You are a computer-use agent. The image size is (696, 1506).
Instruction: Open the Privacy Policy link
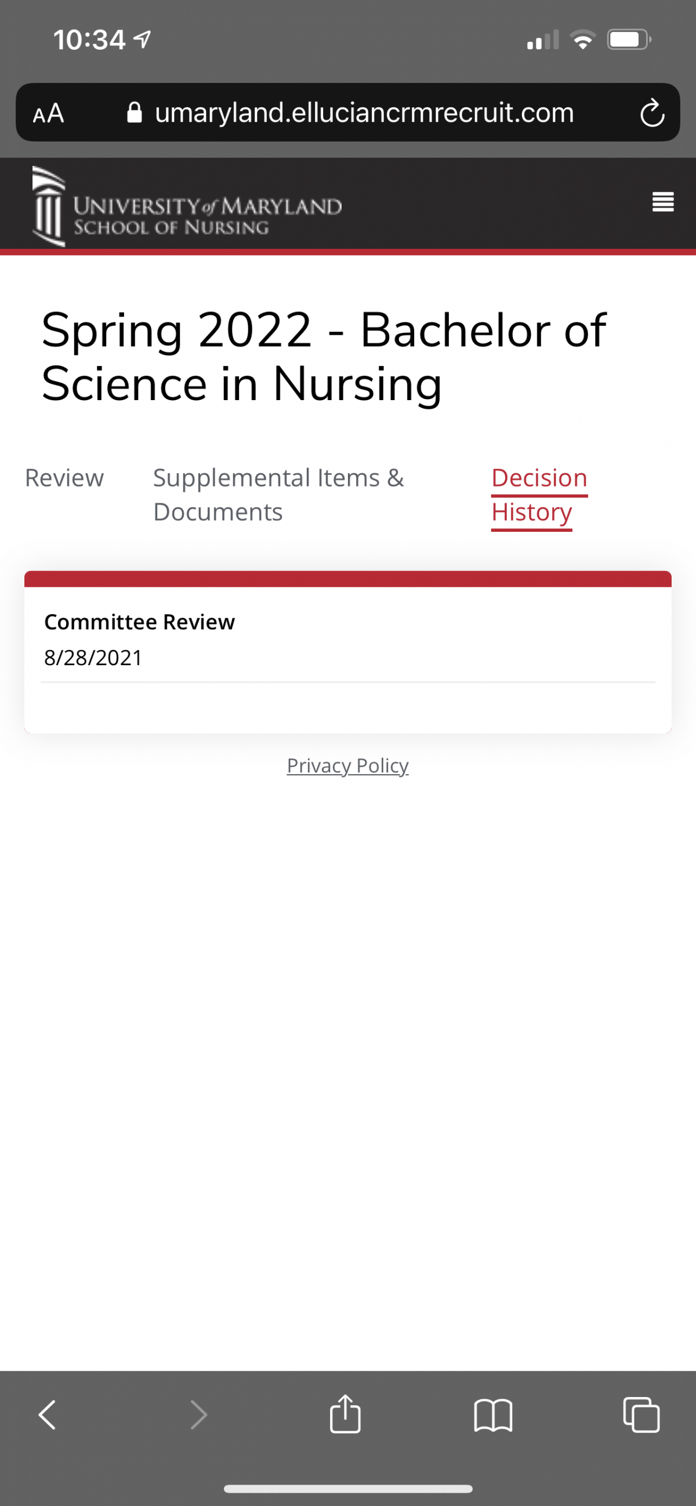[347, 765]
